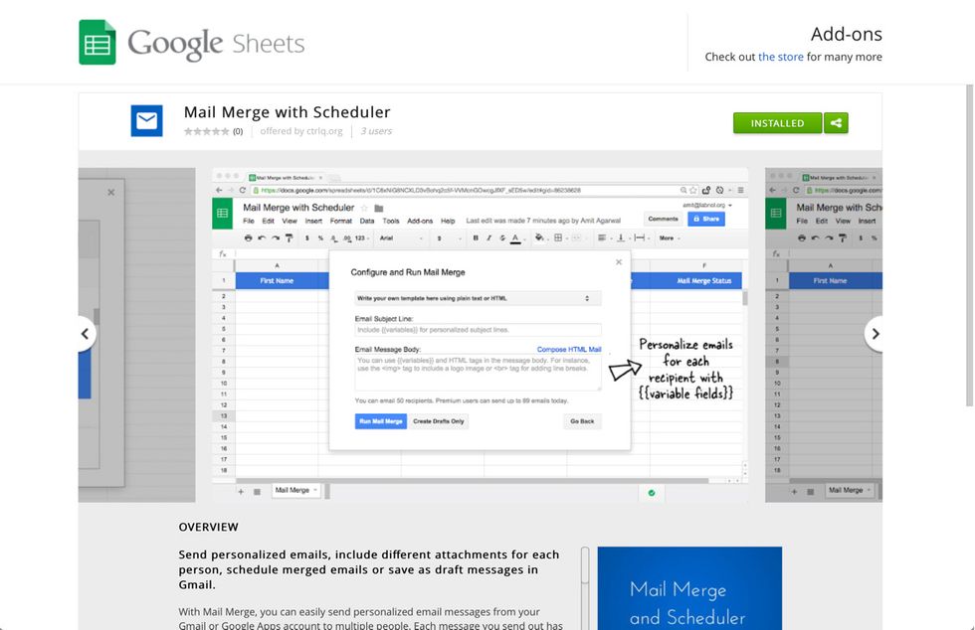Click the Run Mail Merge button
Screen dimensions: 975x630
[381, 420]
